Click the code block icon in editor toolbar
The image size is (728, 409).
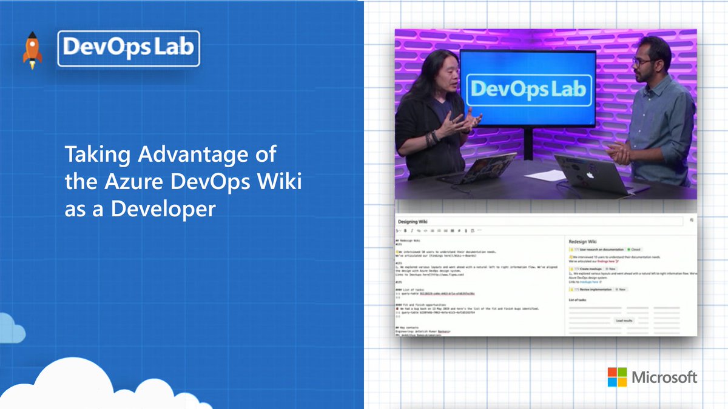point(425,231)
